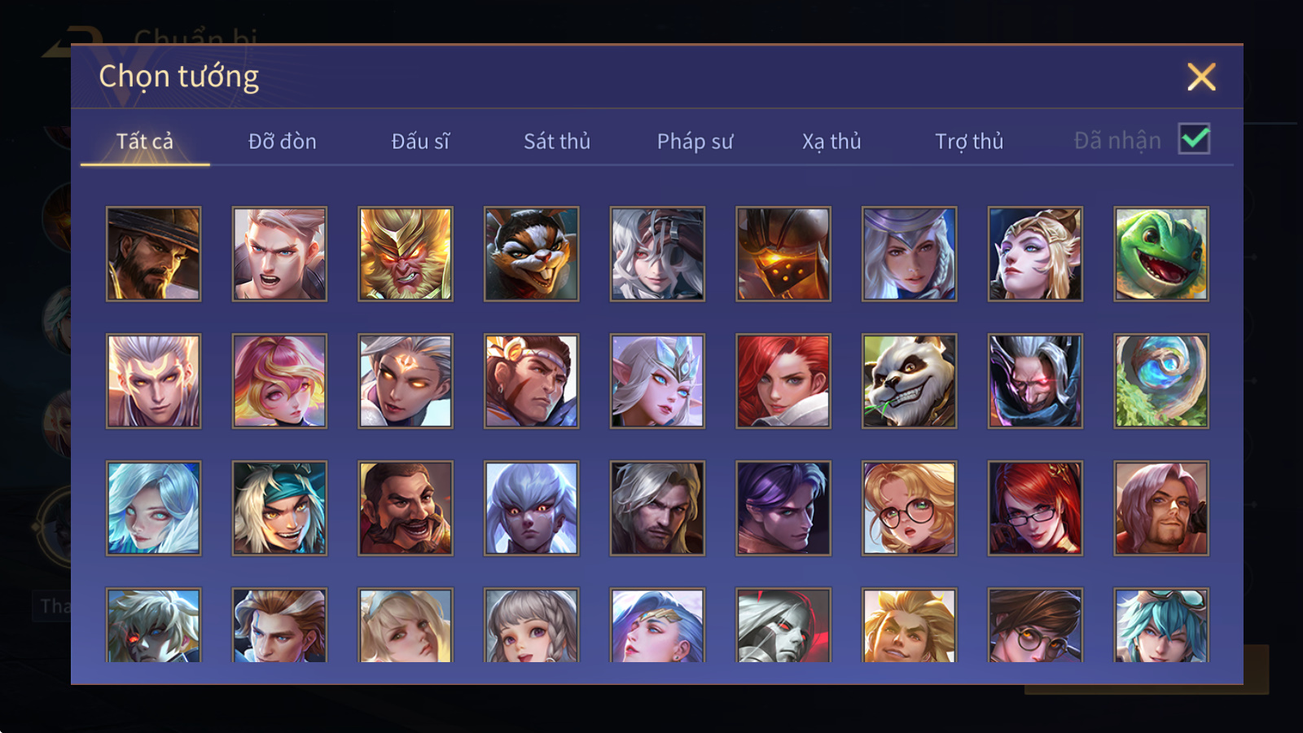Screen dimensions: 1303x733
Task: Switch to the Pháp sư tab
Action: 695,141
